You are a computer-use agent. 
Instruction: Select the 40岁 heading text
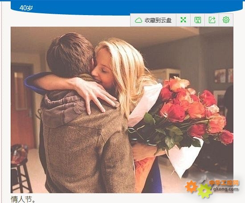26,8
